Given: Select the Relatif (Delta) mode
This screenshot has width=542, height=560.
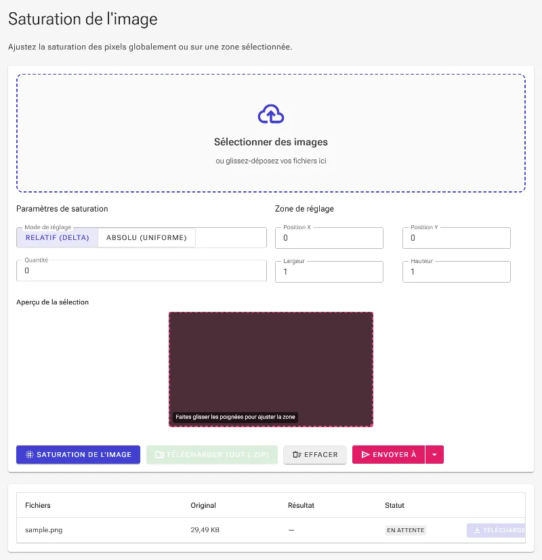Looking at the screenshot, I should pyautogui.click(x=57, y=237).
